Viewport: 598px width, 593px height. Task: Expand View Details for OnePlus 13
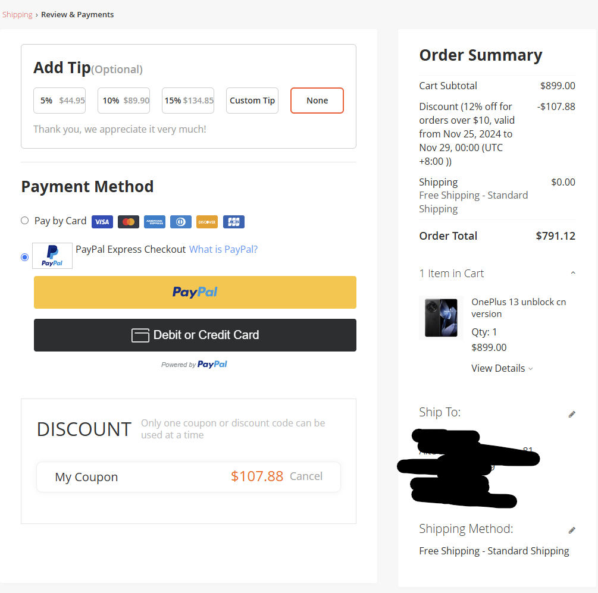tap(502, 368)
